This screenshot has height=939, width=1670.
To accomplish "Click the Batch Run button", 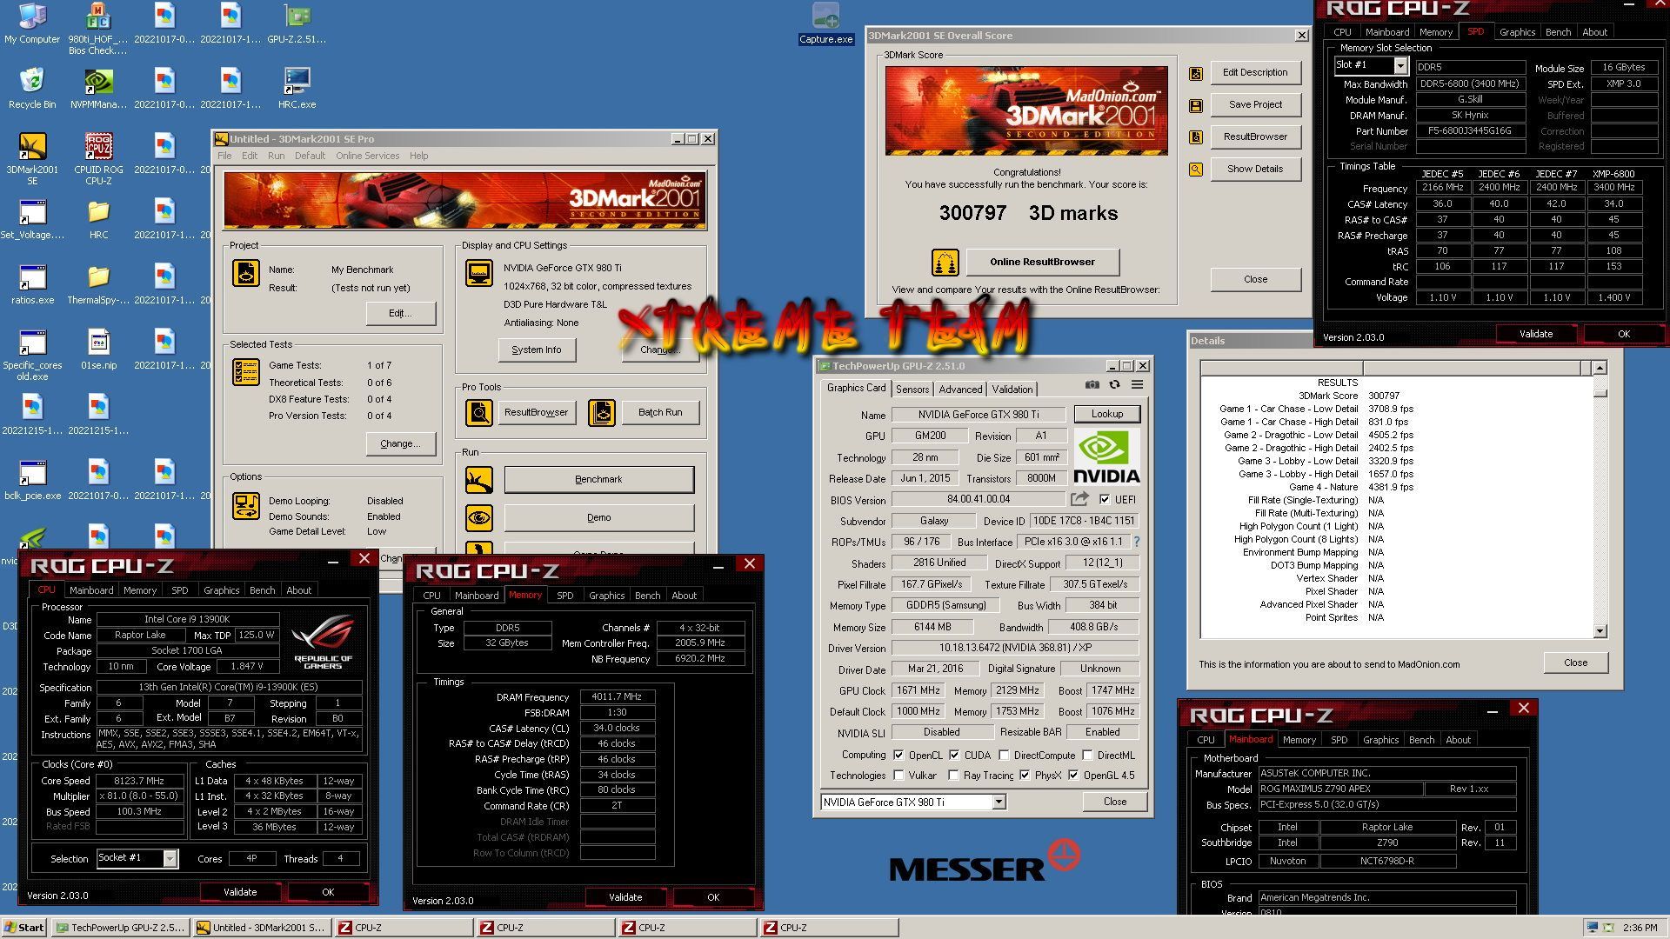I will (660, 413).
